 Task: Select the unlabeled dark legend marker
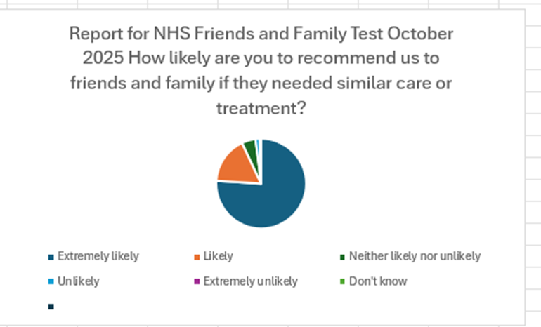click(x=51, y=307)
